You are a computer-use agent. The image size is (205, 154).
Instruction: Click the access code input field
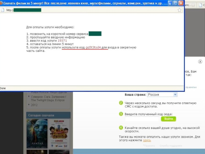tap(142, 119)
